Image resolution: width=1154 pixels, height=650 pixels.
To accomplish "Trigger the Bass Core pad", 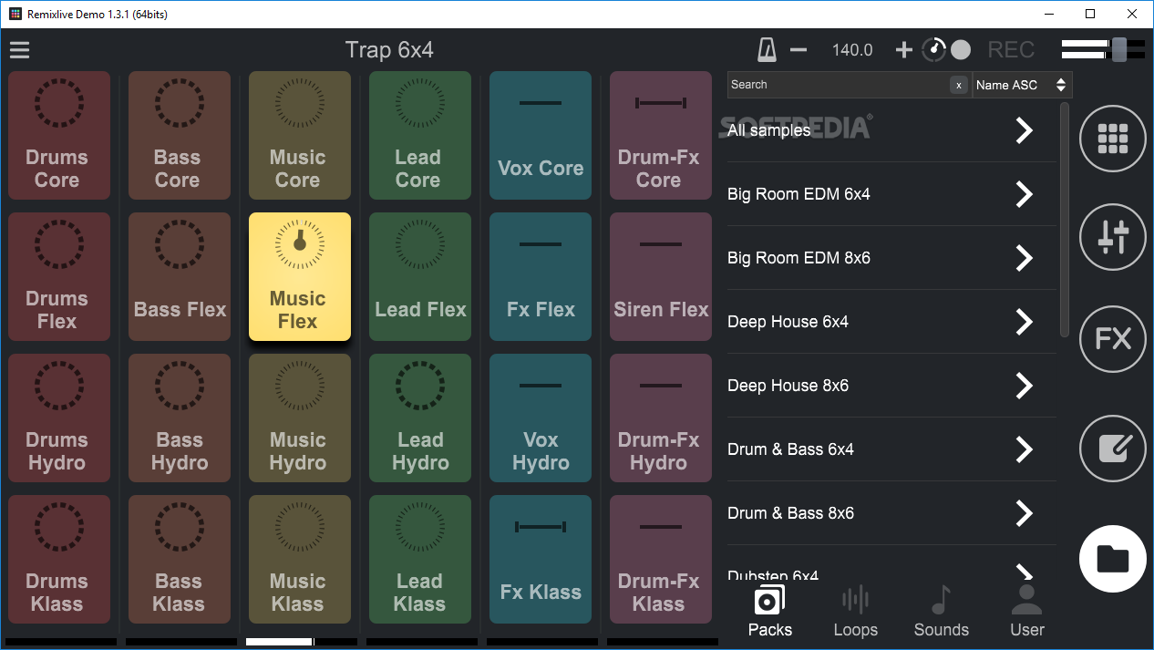I will tap(180, 136).
